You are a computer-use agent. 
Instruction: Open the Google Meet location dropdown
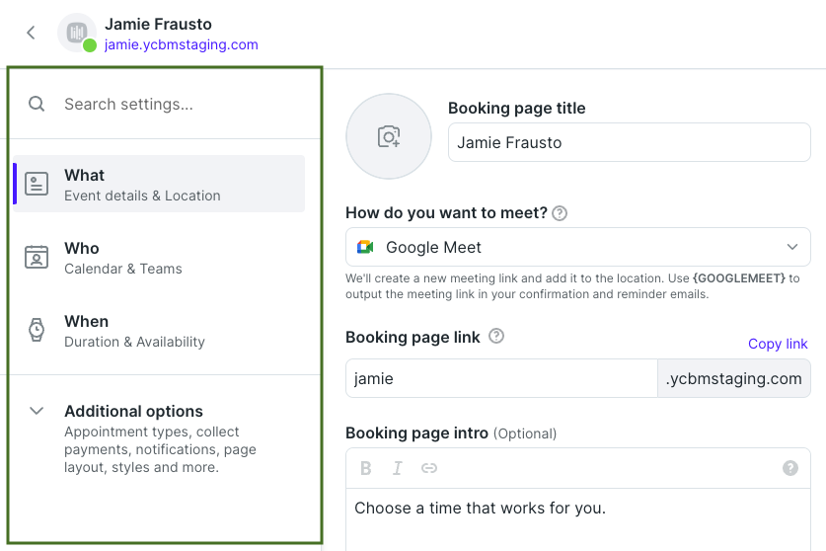(x=578, y=247)
